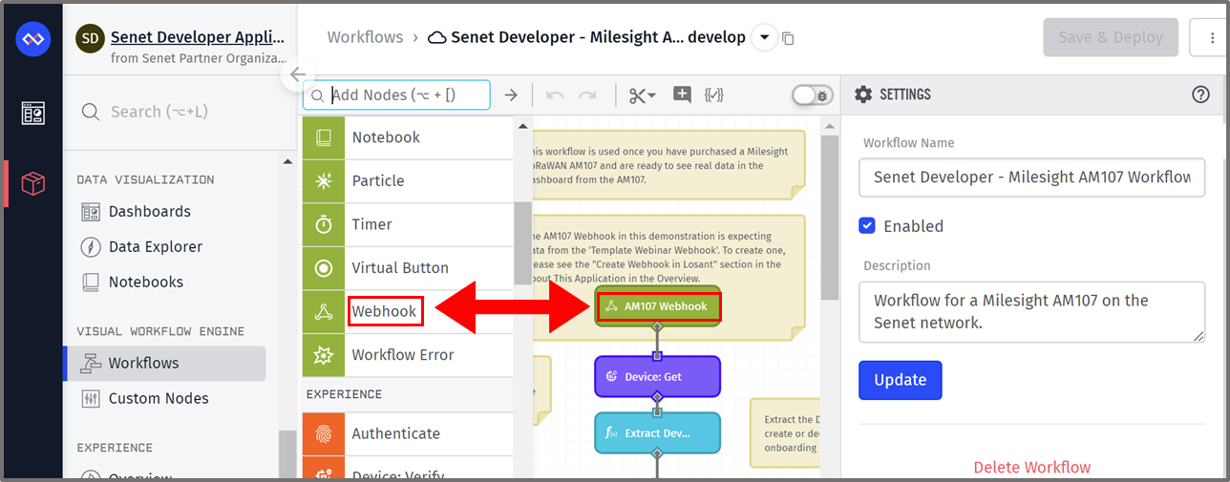Click the Delete Workflow link
This screenshot has width=1230, height=482.
pyautogui.click(x=1032, y=468)
